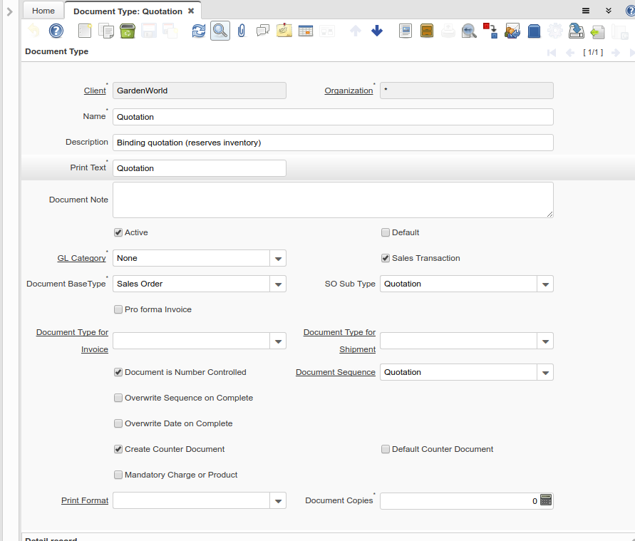Expand the SO Sub Type dropdown
The height and width of the screenshot is (541, 635).
[x=545, y=284]
